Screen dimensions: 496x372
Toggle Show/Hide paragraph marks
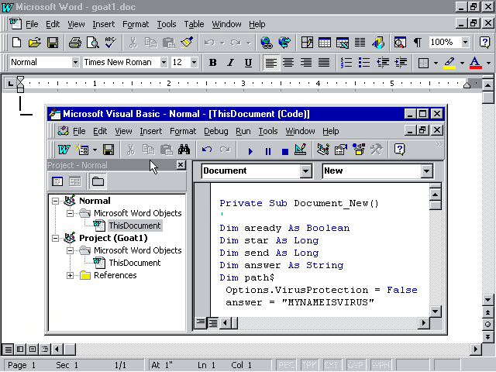pyautogui.click(x=418, y=42)
